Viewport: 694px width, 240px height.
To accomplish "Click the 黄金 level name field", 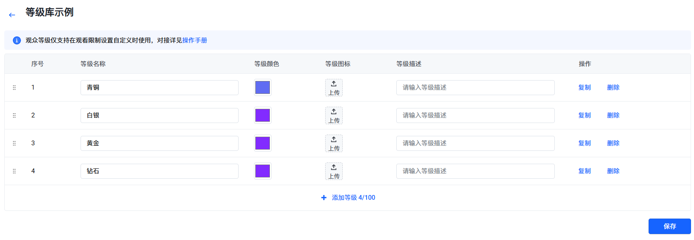I will 159,143.
